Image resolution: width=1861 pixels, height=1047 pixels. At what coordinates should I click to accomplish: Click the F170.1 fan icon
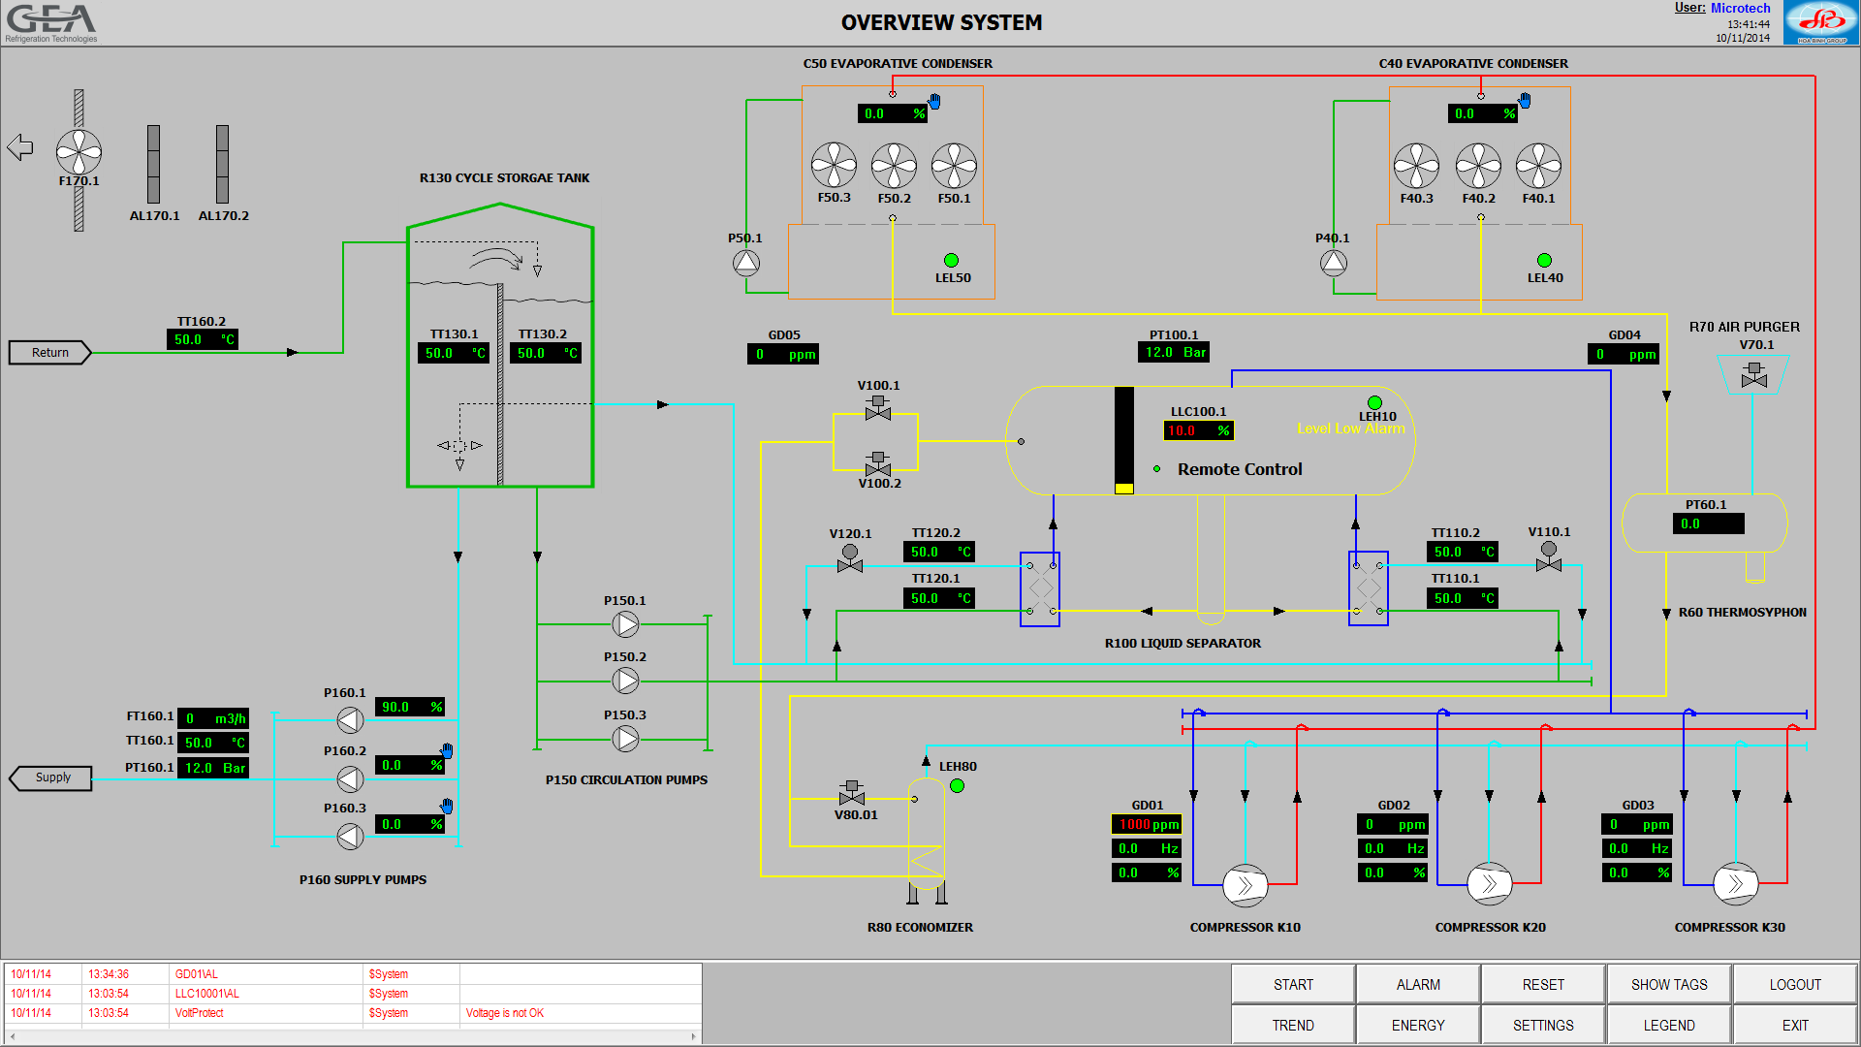[79, 152]
